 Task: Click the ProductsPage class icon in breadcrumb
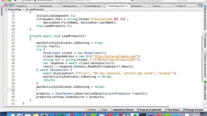[6, 9]
